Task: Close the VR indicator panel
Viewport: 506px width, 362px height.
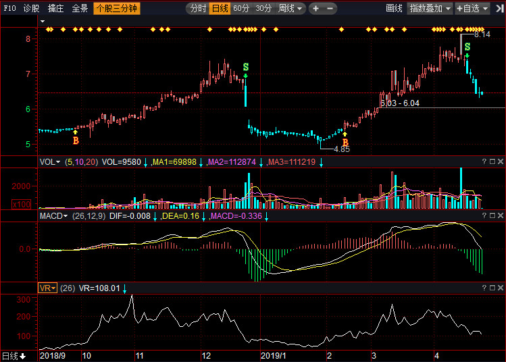Action: pyautogui.click(x=500, y=288)
